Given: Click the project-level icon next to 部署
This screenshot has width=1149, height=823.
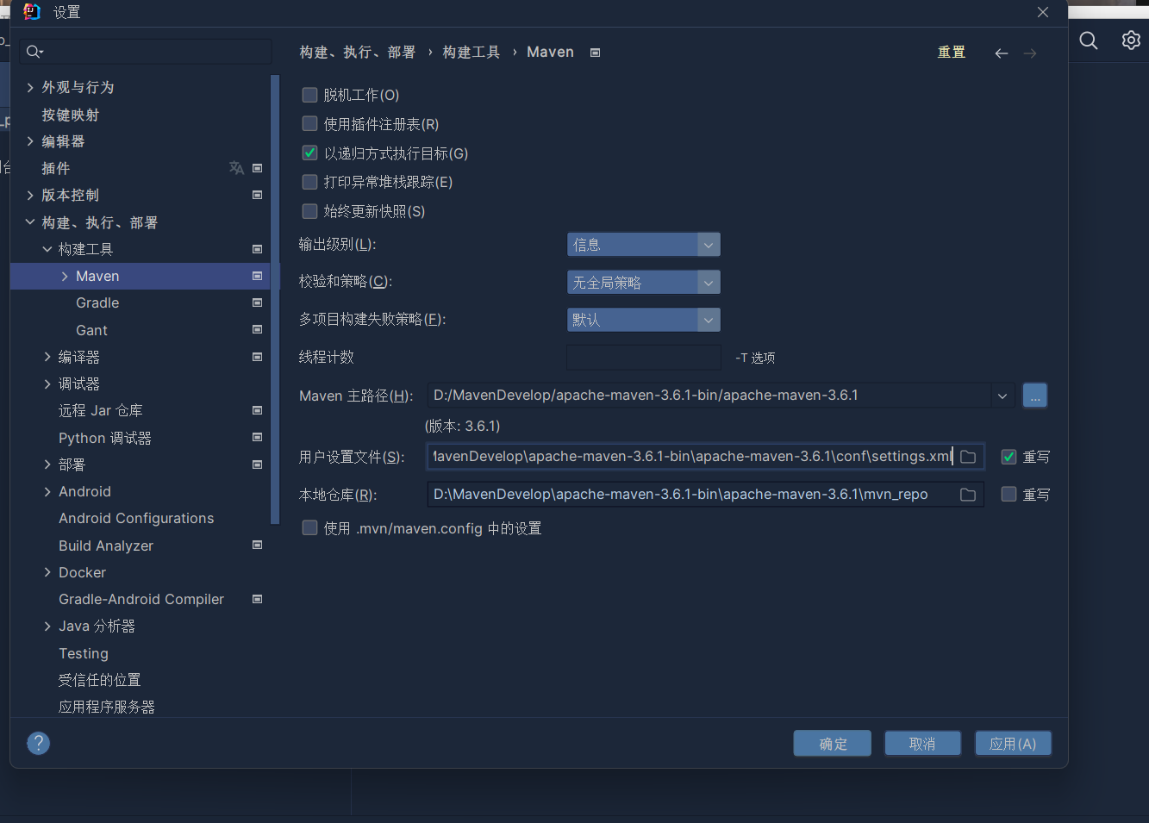Looking at the screenshot, I should (x=257, y=464).
